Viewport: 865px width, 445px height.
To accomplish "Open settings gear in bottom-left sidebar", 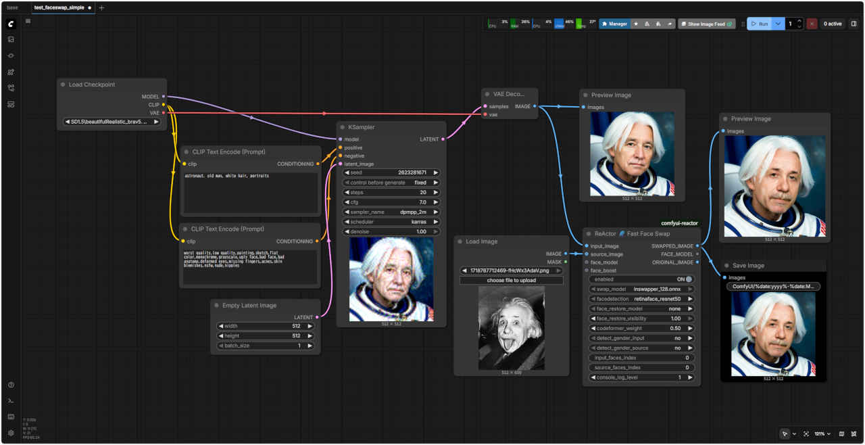I will pos(11,433).
